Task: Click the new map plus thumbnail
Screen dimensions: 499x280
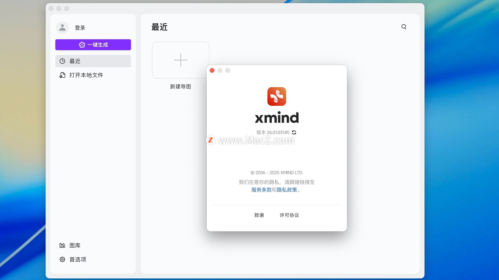Action: click(181, 60)
